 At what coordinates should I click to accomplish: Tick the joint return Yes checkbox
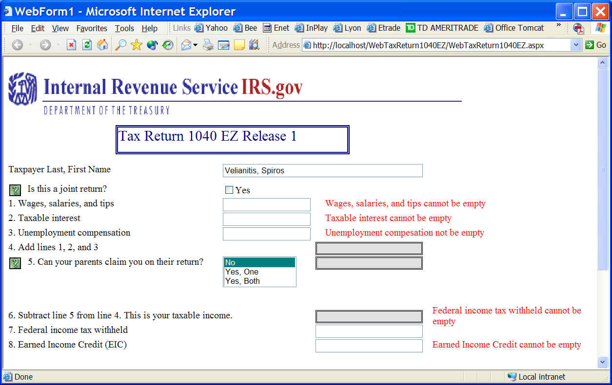point(229,190)
